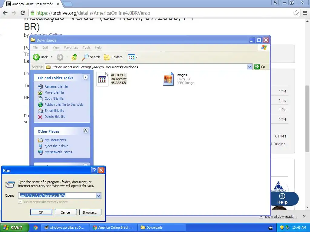Click eject the c drive link
The width and height of the screenshot is (310, 232).
(x=56, y=146)
